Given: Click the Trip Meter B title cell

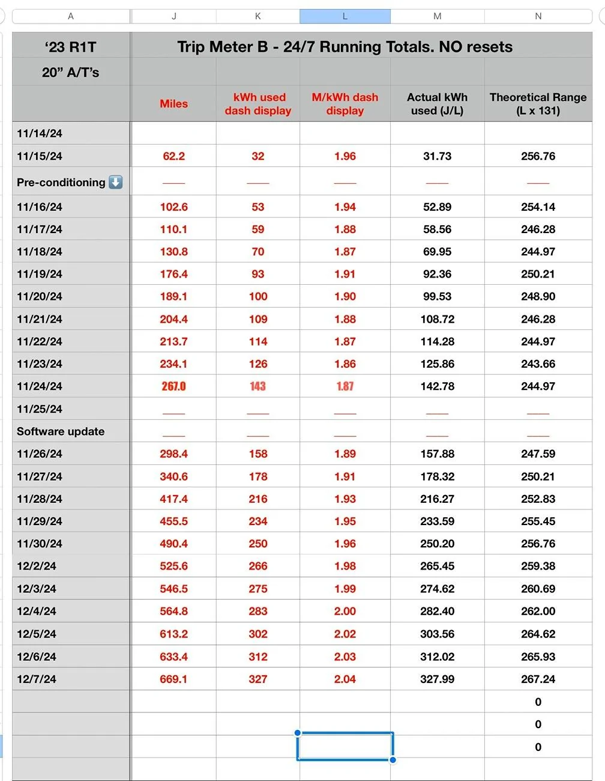Looking at the screenshot, I should [345, 46].
